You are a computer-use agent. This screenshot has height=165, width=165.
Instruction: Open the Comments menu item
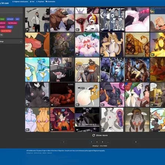[50, 1]
